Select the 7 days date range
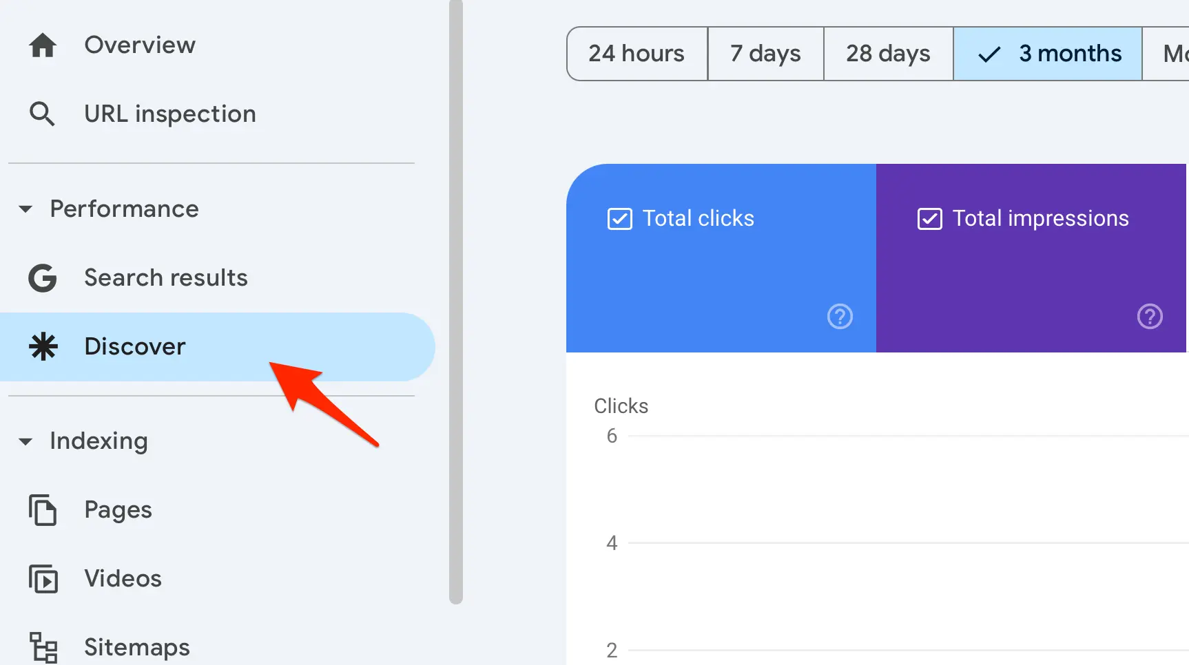This screenshot has width=1189, height=665. (765, 54)
